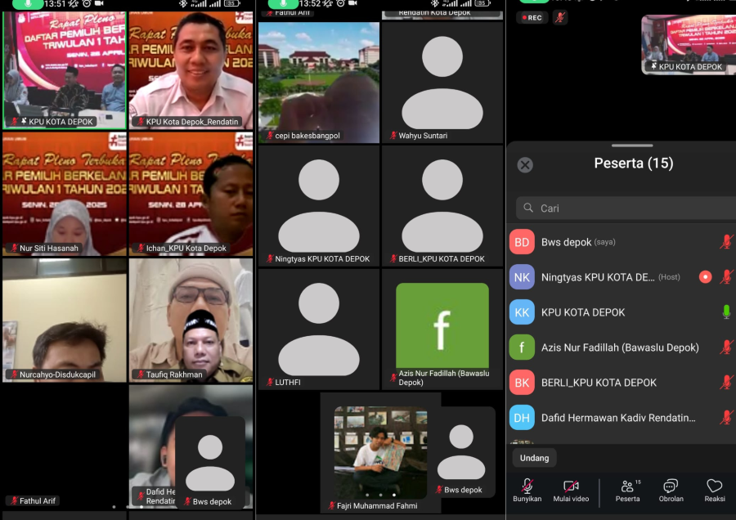Start camera using the Mulai video icon
The width and height of the screenshot is (736, 520).
pyautogui.click(x=571, y=491)
